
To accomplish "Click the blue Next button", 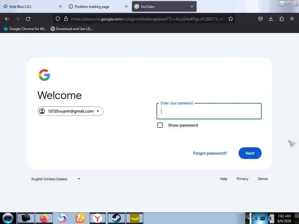I will coord(250,153).
